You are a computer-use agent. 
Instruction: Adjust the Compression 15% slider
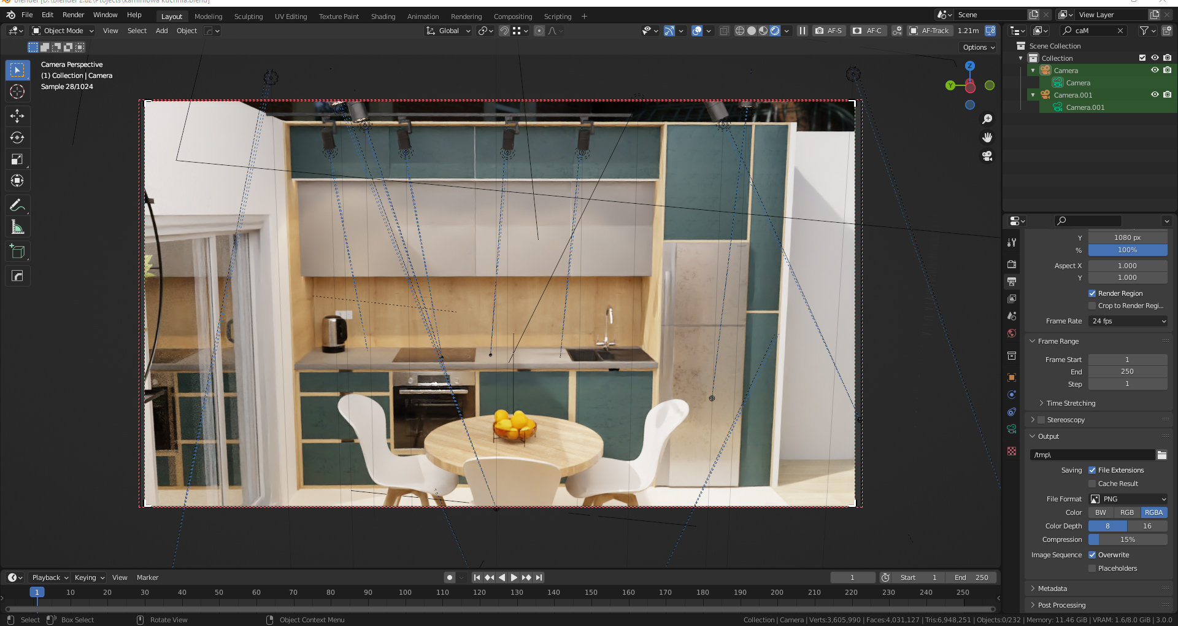click(x=1128, y=539)
